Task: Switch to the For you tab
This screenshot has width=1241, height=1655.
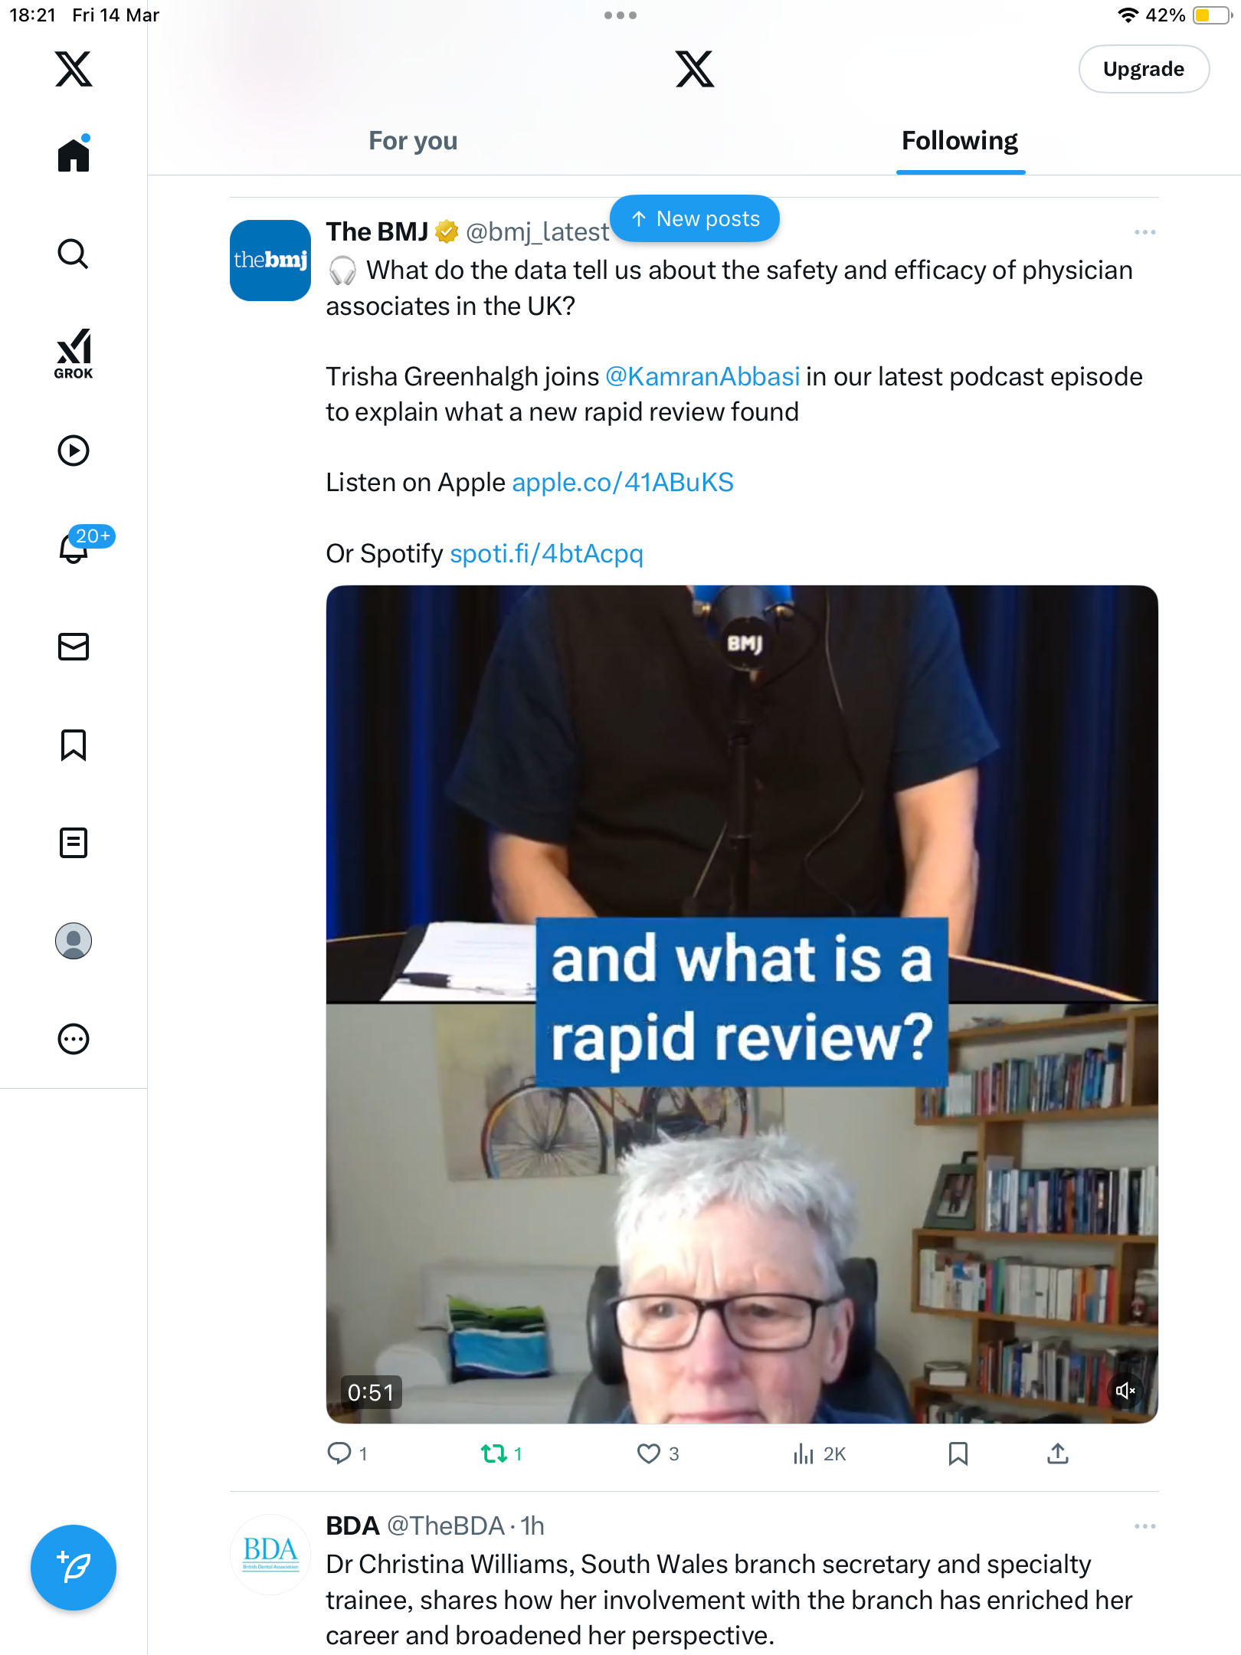Action: [413, 141]
